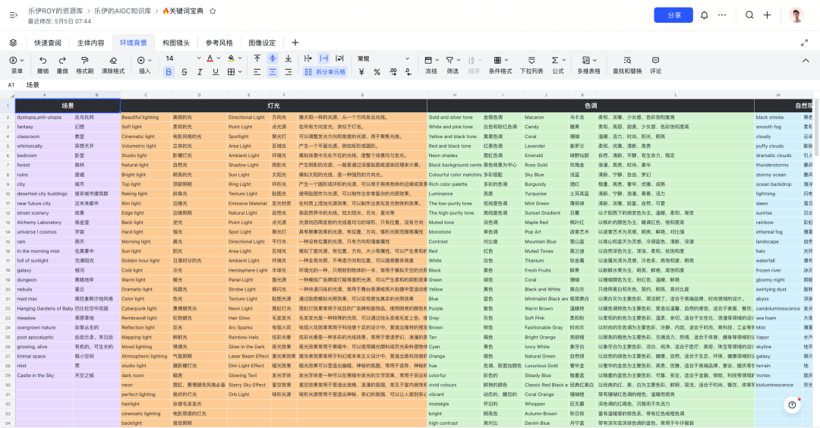This screenshot has width=820, height=428.
Task: Click the clear format (清除格式) eraser
Action: click(113, 60)
